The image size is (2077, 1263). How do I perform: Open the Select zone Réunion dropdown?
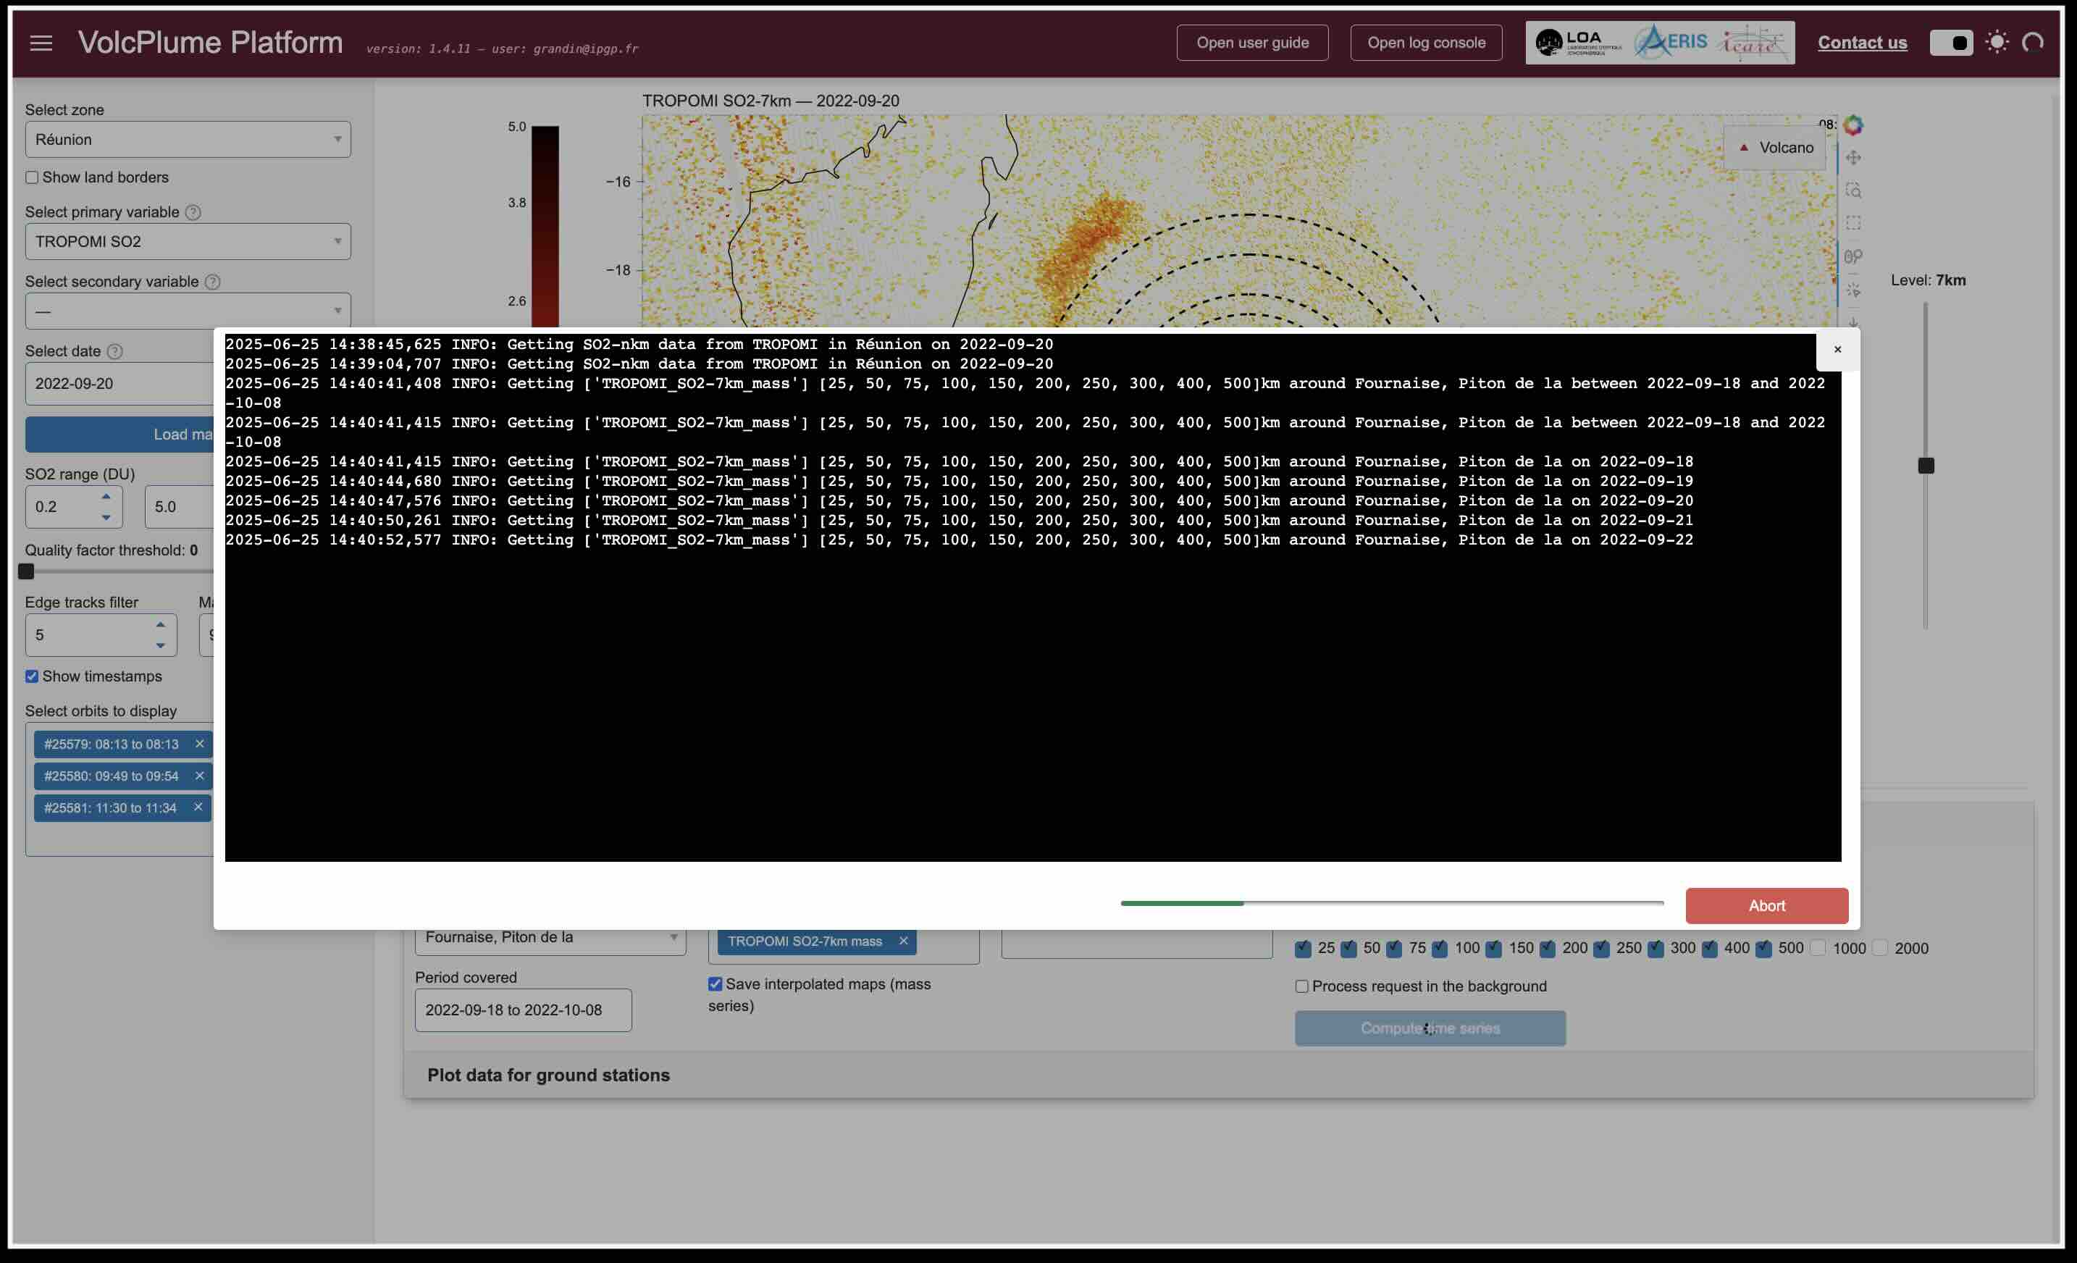click(187, 139)
